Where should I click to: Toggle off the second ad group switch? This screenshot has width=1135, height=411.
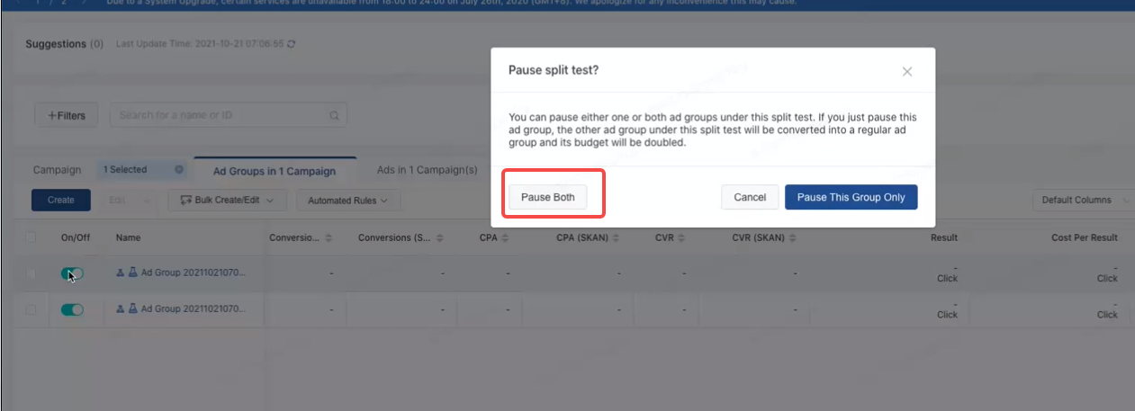pyautogui.click(x=72, y=309)
